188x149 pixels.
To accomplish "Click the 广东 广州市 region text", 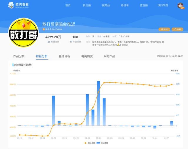I will coord(124,37).
